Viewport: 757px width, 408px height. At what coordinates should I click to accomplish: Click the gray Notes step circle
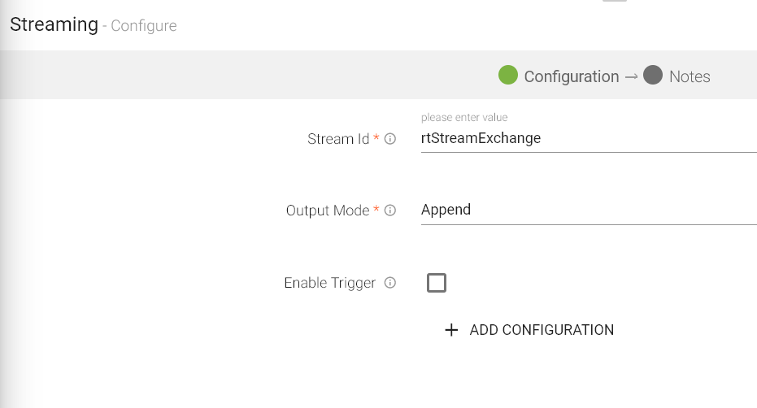tap(653, 76)
